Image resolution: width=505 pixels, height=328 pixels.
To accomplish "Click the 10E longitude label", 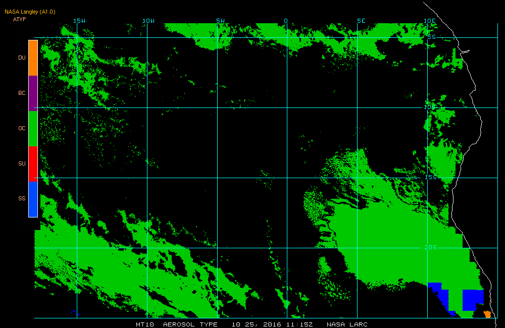I will click(430, 21).
